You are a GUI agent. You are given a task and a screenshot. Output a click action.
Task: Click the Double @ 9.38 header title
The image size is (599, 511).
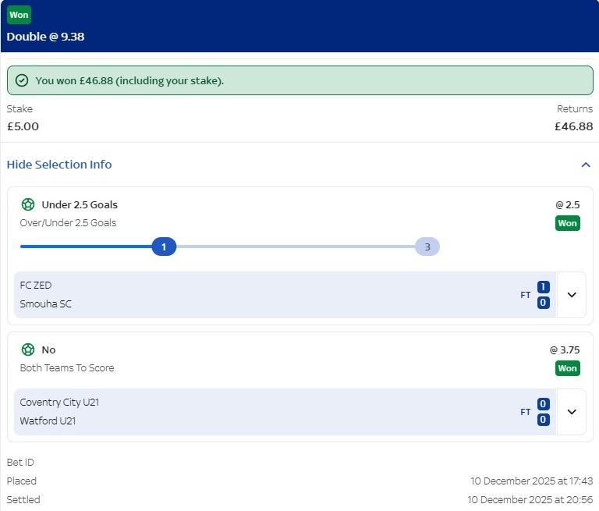tap(45, 36)
